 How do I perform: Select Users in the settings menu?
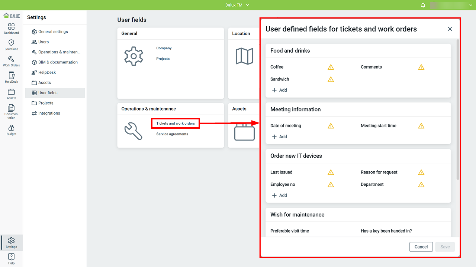coord(43,42)
